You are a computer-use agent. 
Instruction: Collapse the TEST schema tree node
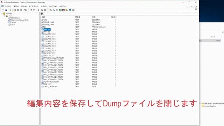(4, 16)
